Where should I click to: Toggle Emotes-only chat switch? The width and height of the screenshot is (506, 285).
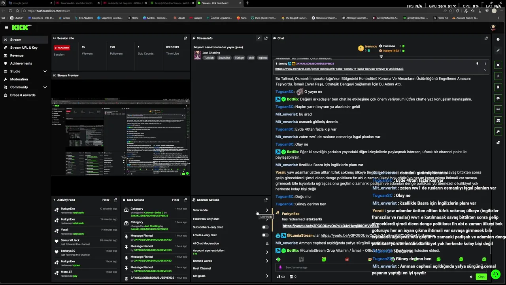(x=265, y=235)
